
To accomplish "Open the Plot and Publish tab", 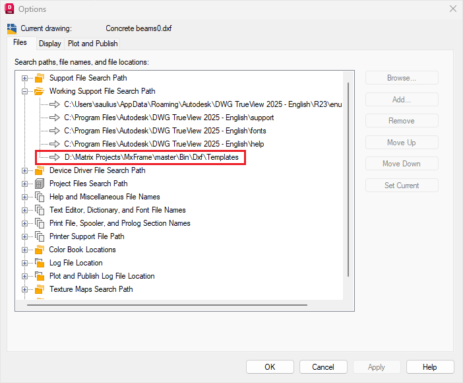I will click(93, 44).
